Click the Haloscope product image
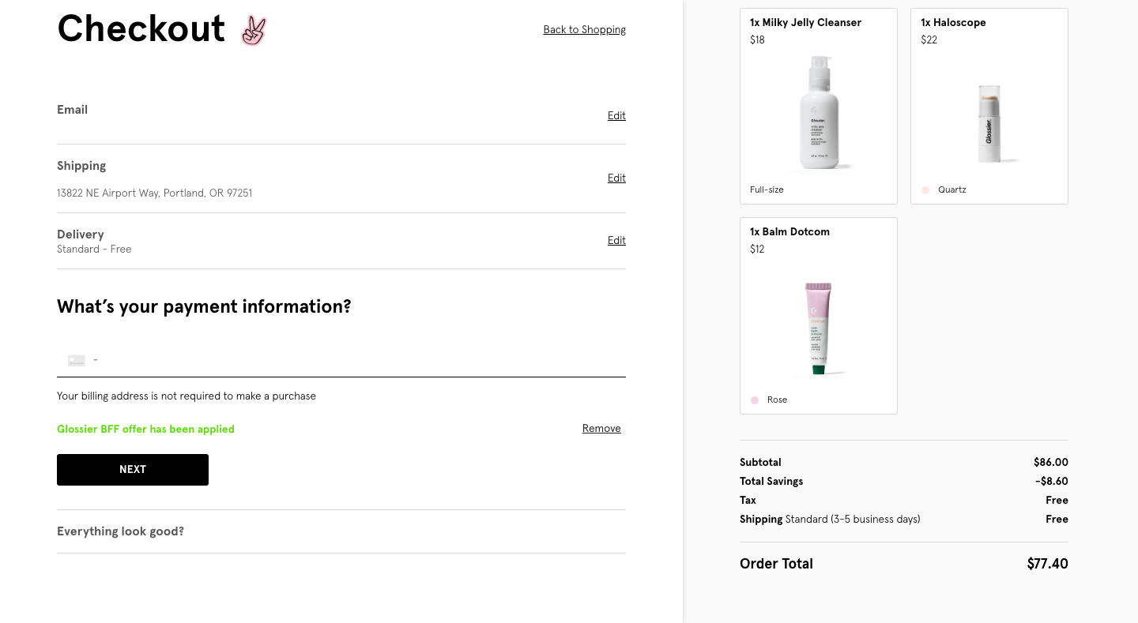This screenshot has height=623, width=1138. (x=989, y=124)
